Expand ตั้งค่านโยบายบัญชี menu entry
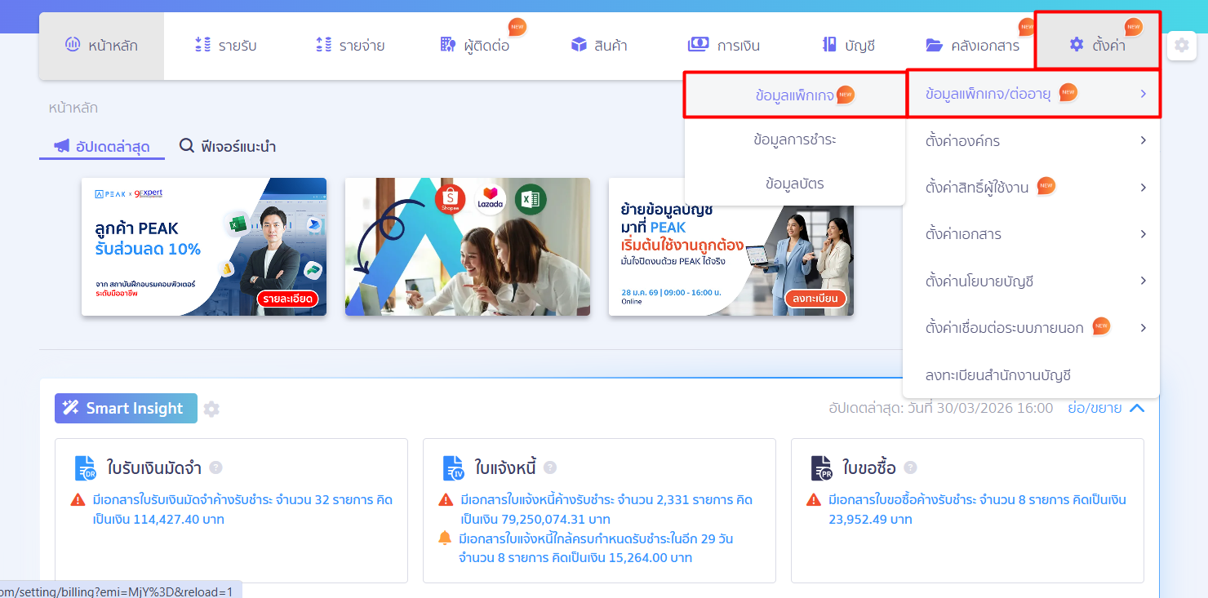This screenshot has height=598, width=1208. [1032, 281]
